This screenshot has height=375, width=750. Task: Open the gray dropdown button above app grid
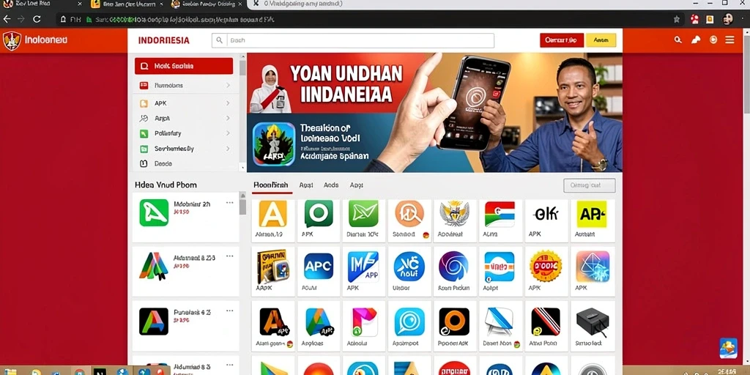click(590, 185)
